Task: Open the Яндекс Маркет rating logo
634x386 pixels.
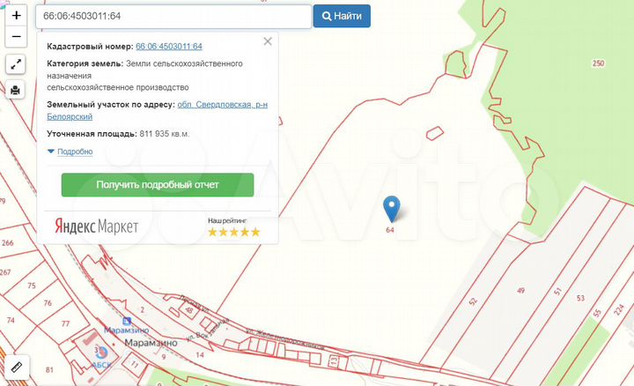Action: coord(97,226)
